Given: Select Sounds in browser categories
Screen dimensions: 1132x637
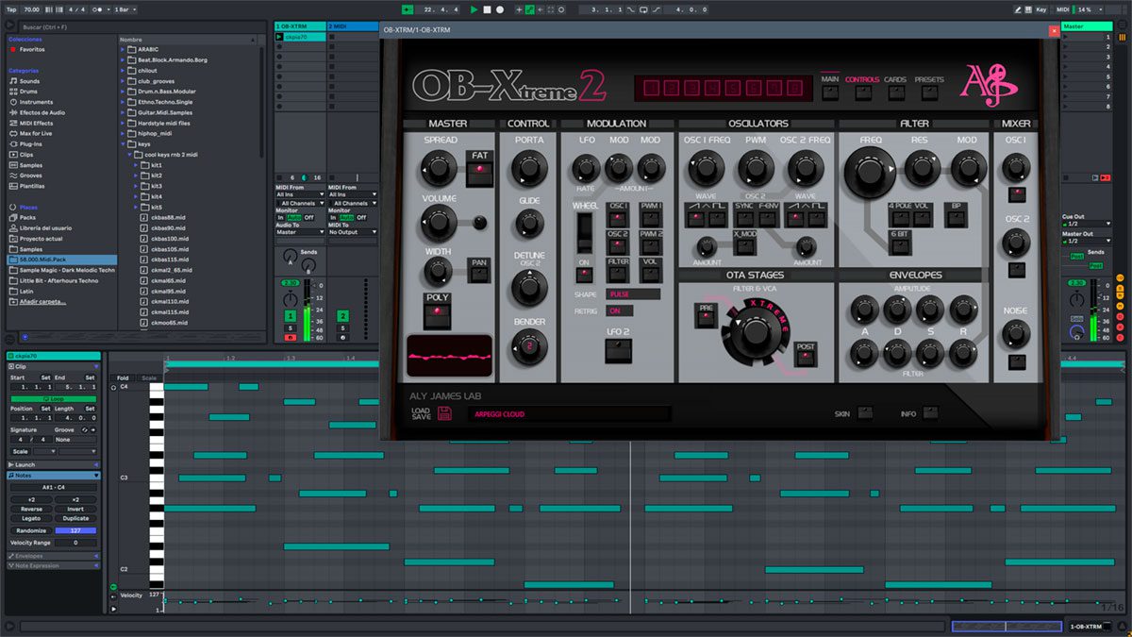Looking at the screenshot, I should pyautogui.click(x=29, y=81).
